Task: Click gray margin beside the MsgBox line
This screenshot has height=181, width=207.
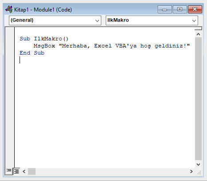Action: [10, 46]
